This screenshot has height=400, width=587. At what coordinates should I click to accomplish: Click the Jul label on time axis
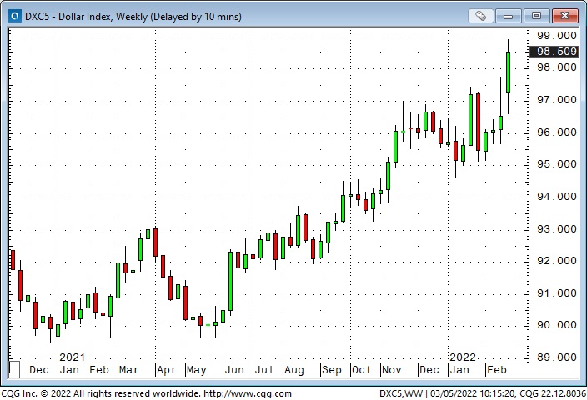264,370
